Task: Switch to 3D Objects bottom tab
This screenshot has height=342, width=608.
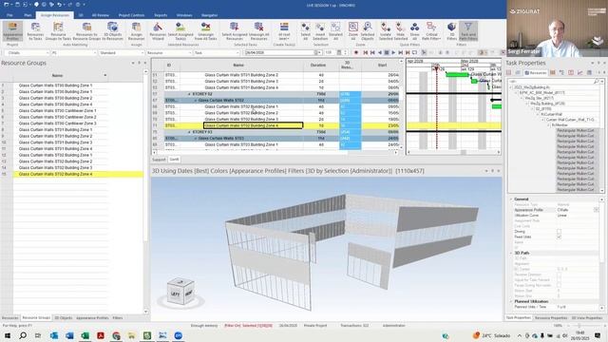Action: [64, 318]
